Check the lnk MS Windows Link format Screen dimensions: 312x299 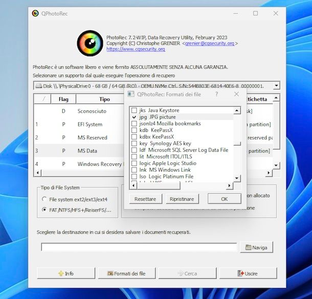tap(135, 170)
